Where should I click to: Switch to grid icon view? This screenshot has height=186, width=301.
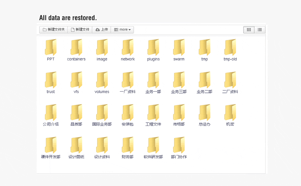click(249, 30)
